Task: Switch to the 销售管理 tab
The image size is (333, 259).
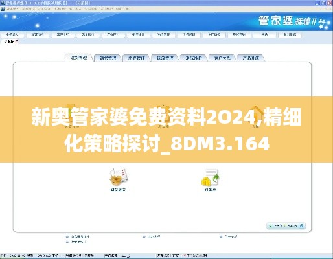Action: point(108,58)
